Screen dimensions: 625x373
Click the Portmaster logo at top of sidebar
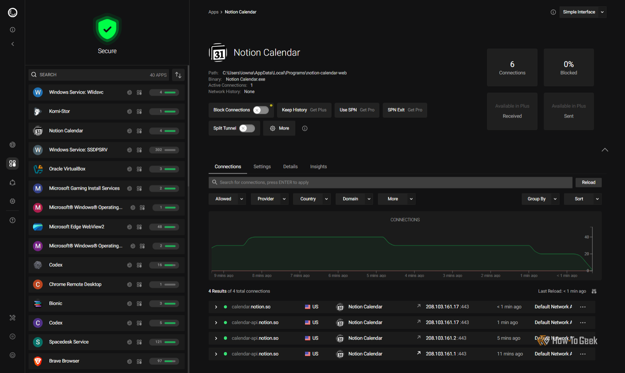point(12,12)
